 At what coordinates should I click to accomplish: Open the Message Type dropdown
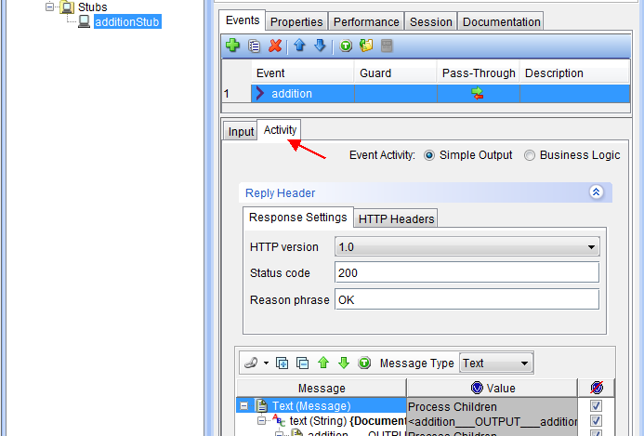click(524, 363)
